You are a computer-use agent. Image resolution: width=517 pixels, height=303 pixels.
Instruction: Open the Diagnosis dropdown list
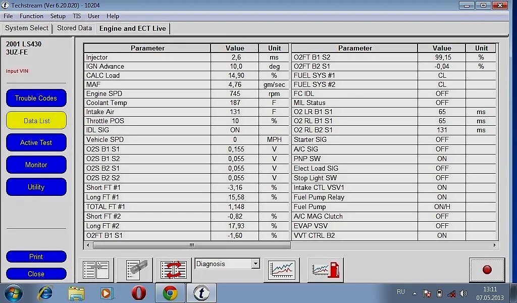click(x=255, y=264)
